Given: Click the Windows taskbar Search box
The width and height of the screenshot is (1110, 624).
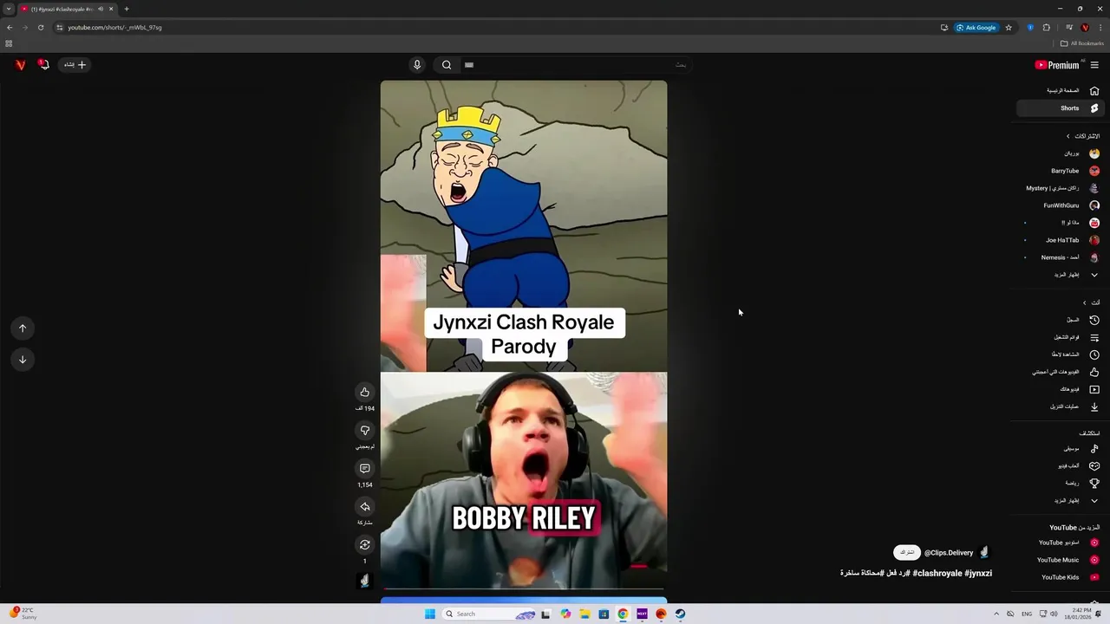Looking at the screenshot, I should [490, 614].
